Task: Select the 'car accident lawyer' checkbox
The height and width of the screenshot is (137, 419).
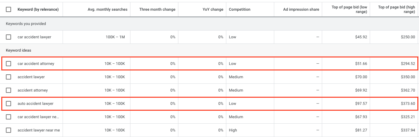Action: [x=8, y=37]
